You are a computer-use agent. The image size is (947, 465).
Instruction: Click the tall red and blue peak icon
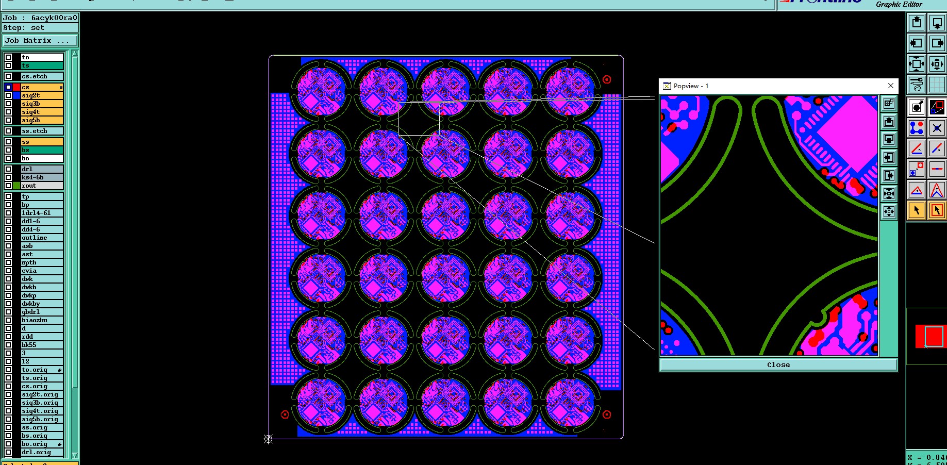[937, 190]
